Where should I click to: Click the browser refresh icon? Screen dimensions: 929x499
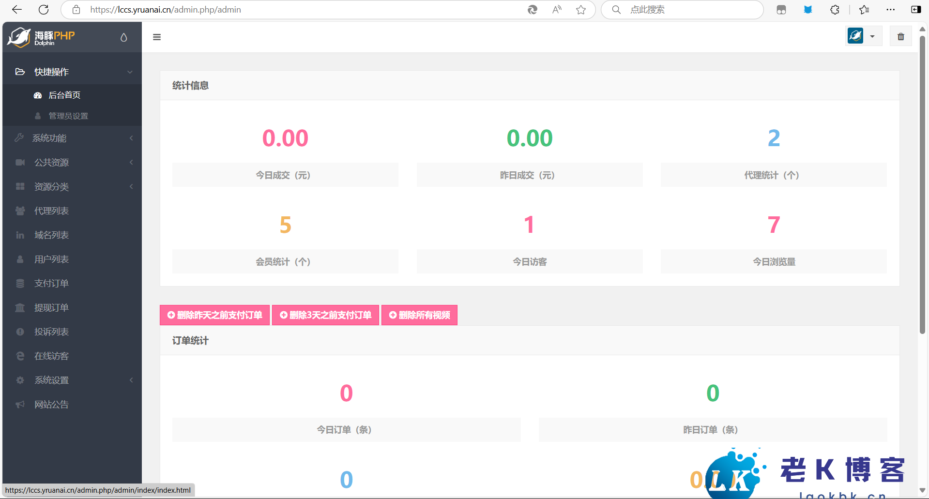coord(44,10)
